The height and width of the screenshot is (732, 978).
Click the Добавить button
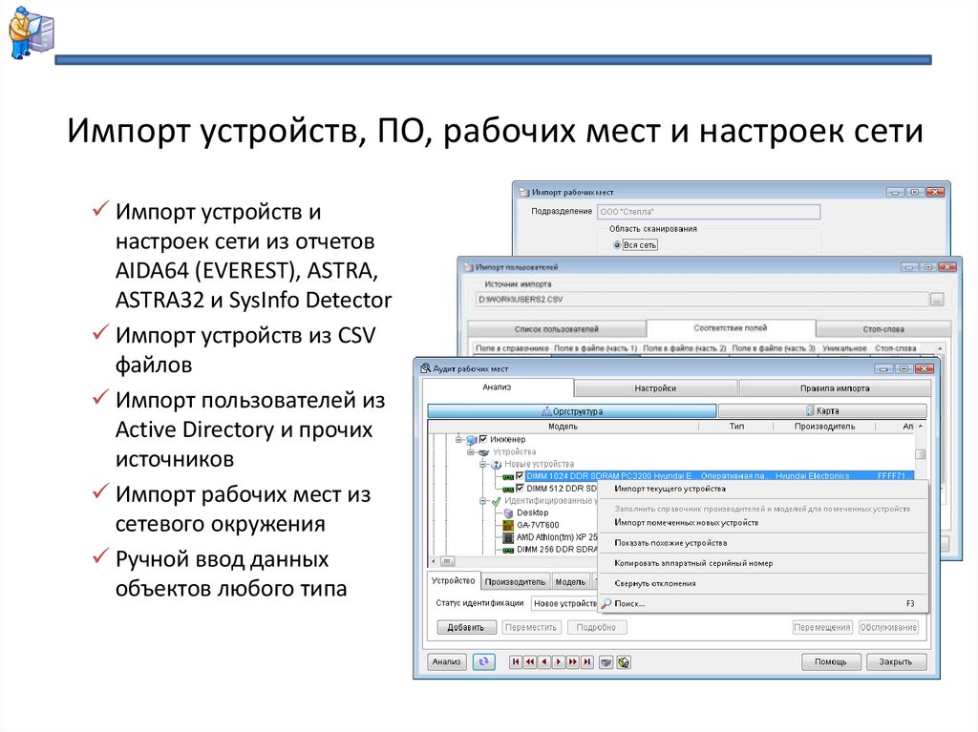point(466,627)
